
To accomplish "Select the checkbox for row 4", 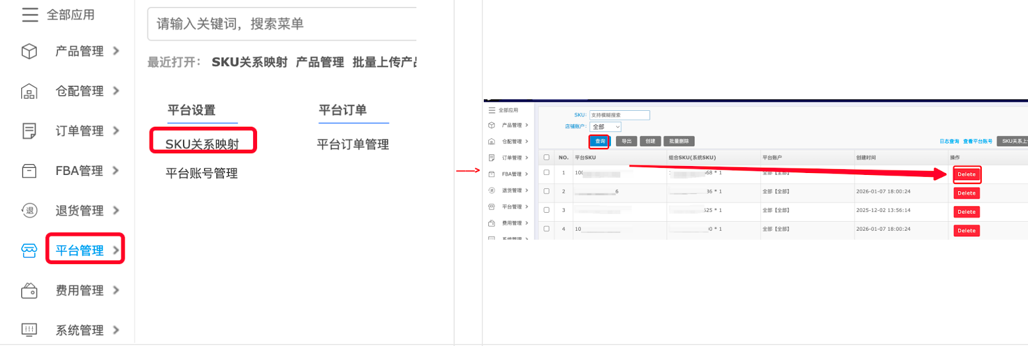I will click(547, 229).
